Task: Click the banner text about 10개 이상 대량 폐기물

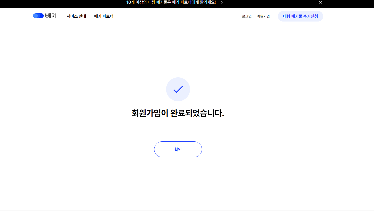Action: click(x=170, y=2)
